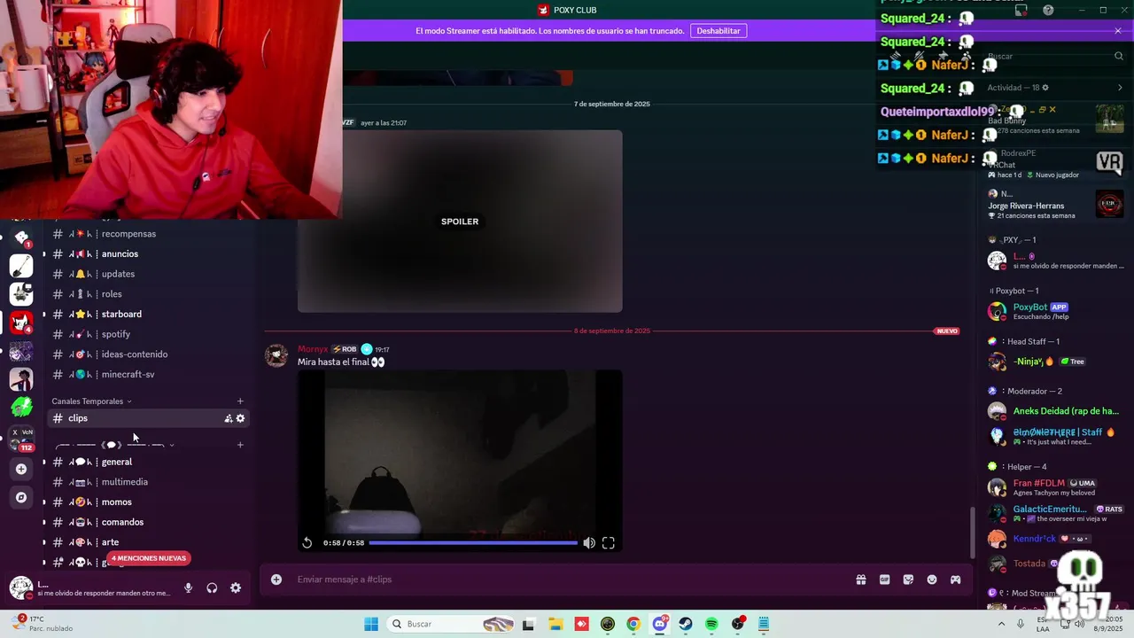Open Windows Start menu
Image resolution: width=1134 pixels, height=638 pixels.
(x=371, y=624)
